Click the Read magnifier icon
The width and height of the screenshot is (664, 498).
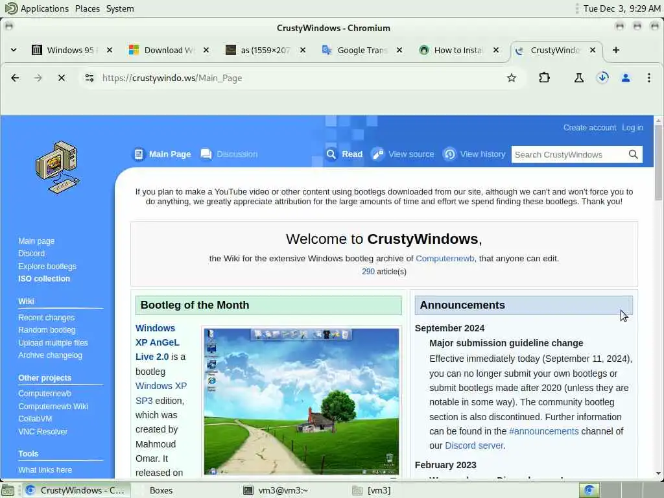pos(331,154)
